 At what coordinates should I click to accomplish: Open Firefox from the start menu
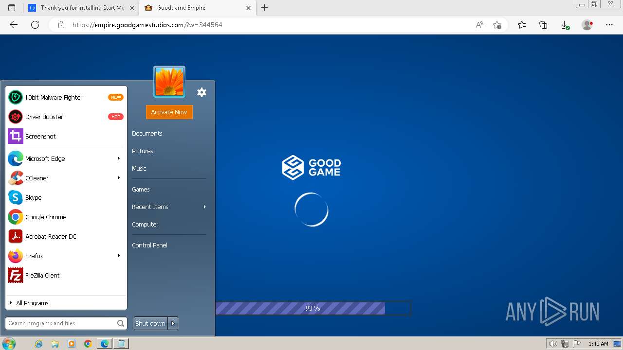[x=66, y=256]
